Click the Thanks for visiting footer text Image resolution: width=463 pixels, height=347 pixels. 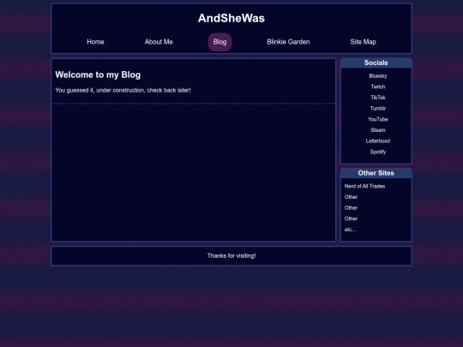pos(231,256)
